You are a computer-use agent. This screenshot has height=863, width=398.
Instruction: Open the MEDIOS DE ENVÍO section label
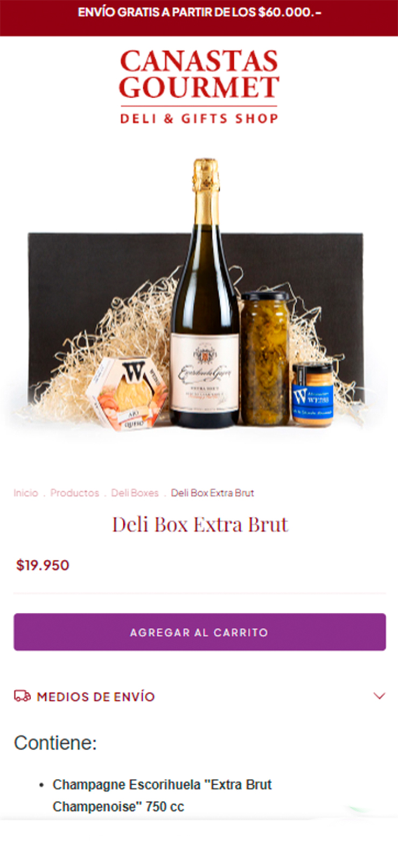[x=96, y=696]
